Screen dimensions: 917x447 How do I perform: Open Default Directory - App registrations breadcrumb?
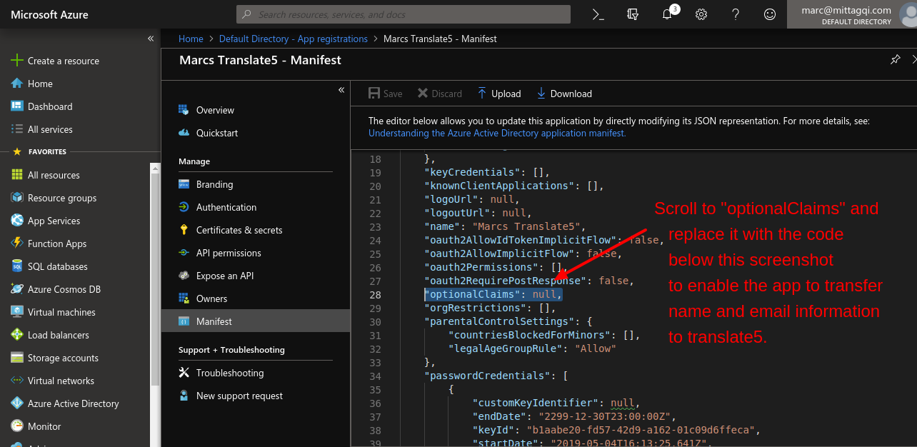coord(294,39)
